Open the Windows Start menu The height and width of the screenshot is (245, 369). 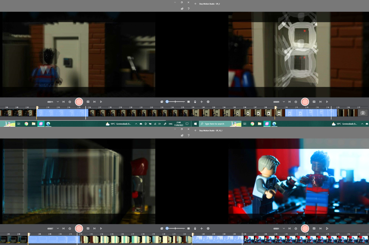click(195, 124)
